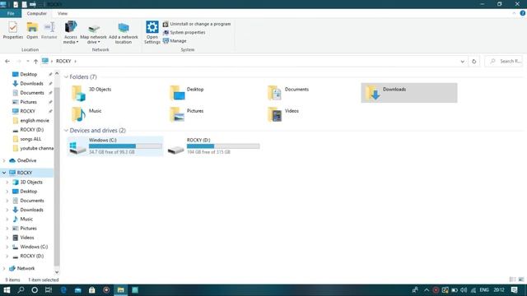Open taskbar Search

point(21,290)
